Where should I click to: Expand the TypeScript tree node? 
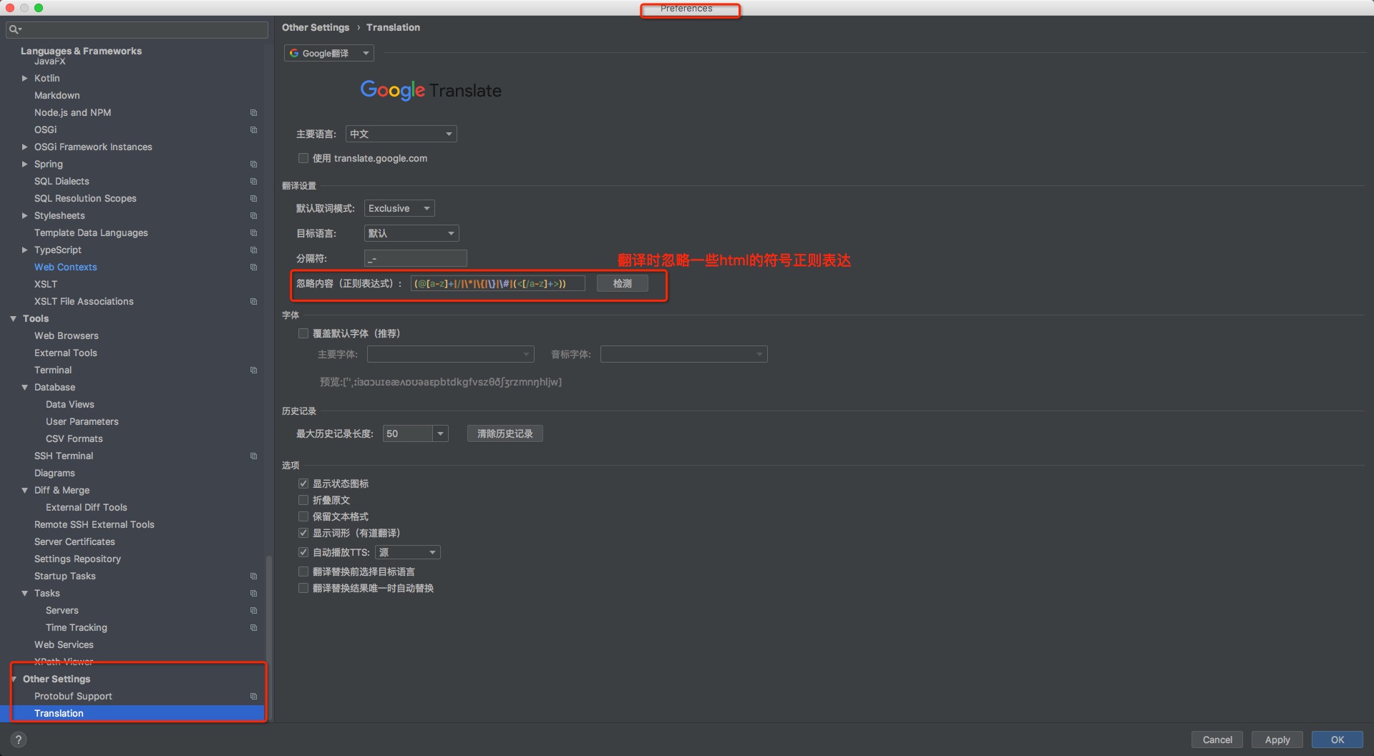click(x=24, y=250)
